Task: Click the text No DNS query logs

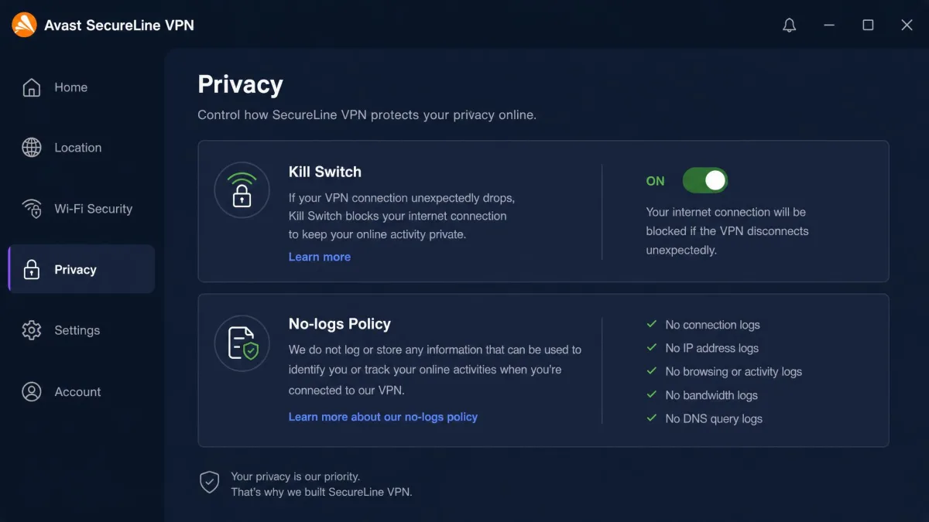Action: 714,418
